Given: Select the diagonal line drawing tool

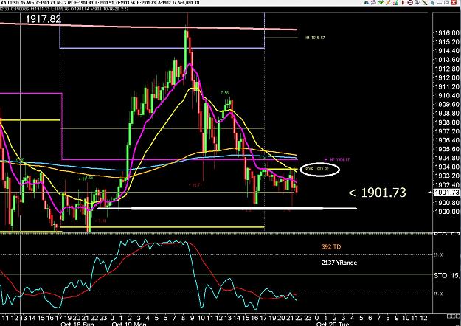Looking at the screenshot, I should pos(425,3).
